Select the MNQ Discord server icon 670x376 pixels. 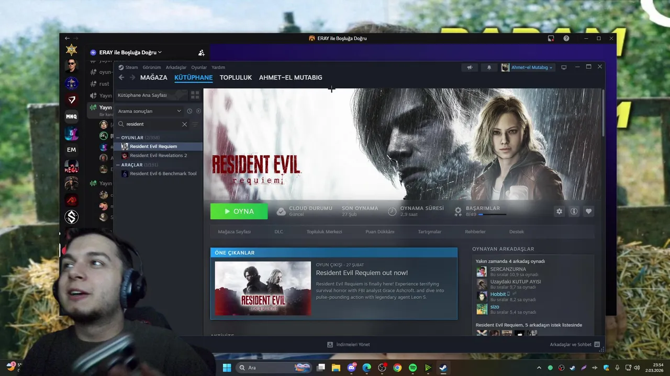click(72, 116)
